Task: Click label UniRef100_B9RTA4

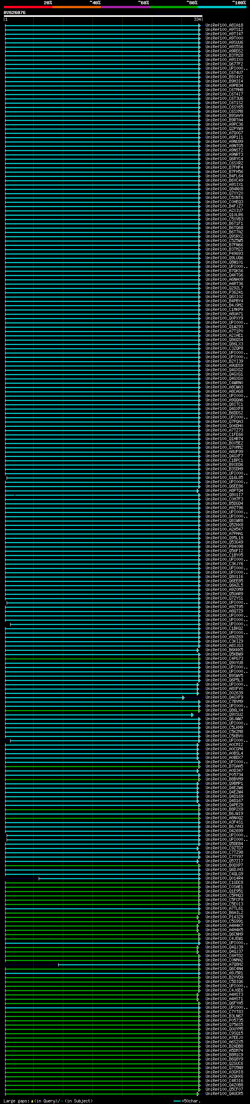Action: point(224,120)
